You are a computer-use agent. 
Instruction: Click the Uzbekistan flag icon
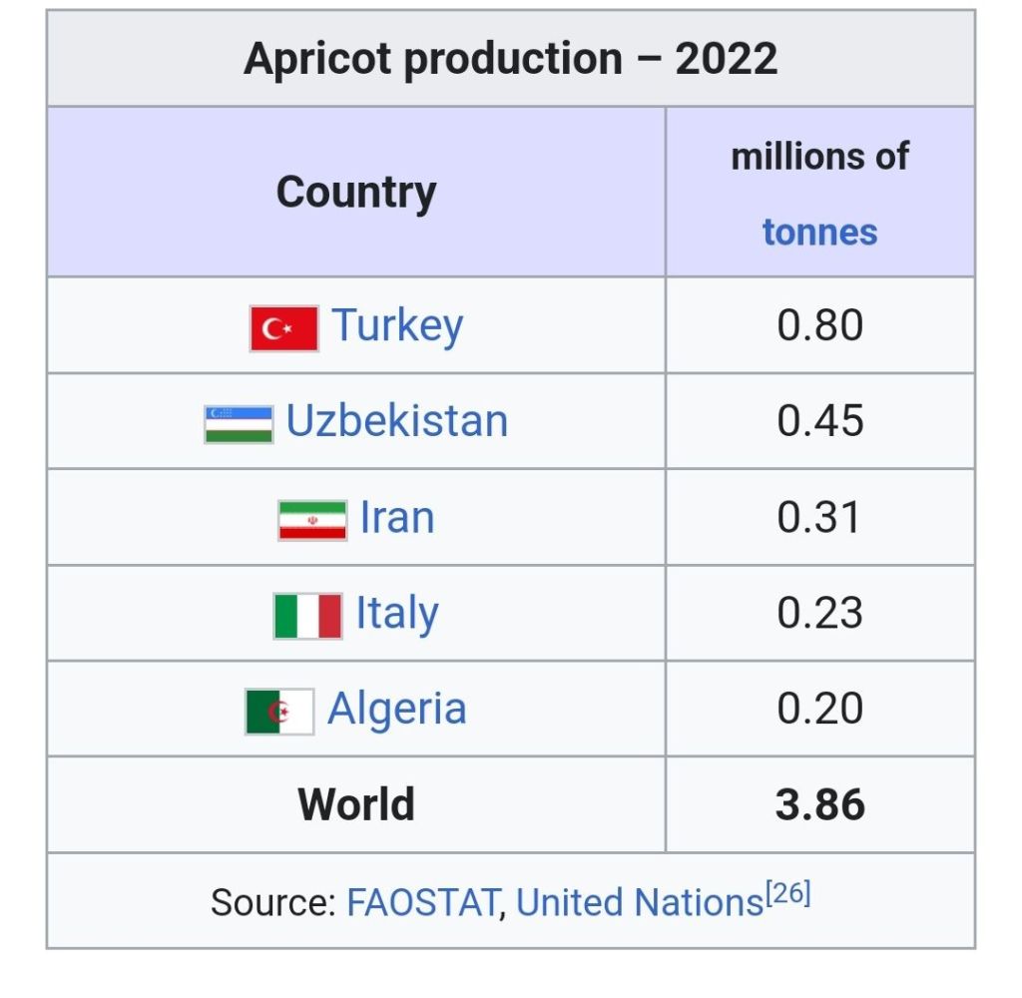239,424
